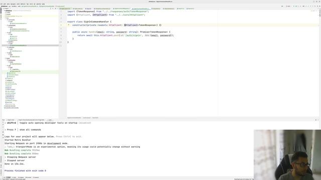Click the constructor() breadcrumb below editor

click(x=87, y=118)
